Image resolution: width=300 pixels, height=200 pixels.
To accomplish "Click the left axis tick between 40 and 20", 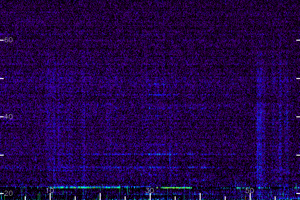I will (2, 155).
